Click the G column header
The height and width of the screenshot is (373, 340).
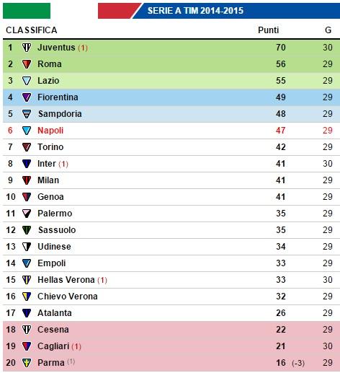pyautogui.click(x=328, y=30)
